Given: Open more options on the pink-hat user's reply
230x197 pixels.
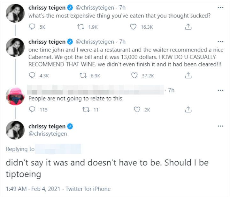Looking at the screenshot, I should pos(220,90).
